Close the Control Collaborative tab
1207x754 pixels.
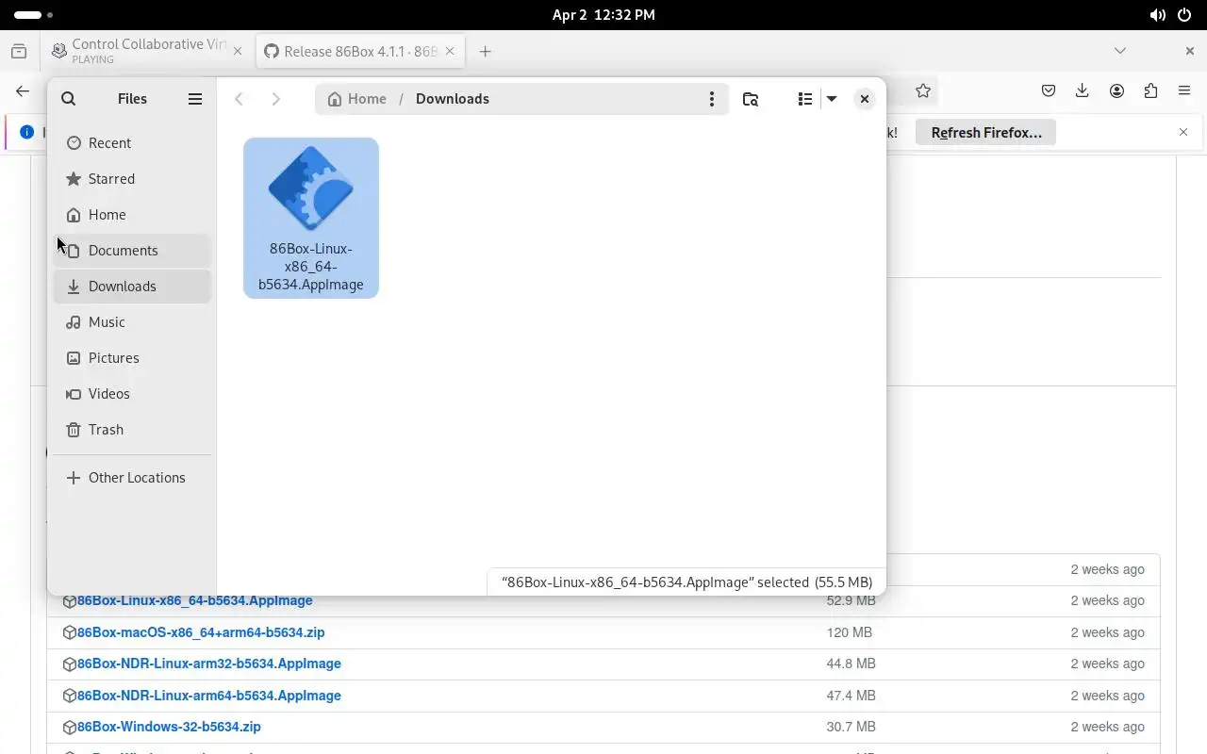[238, 51]
